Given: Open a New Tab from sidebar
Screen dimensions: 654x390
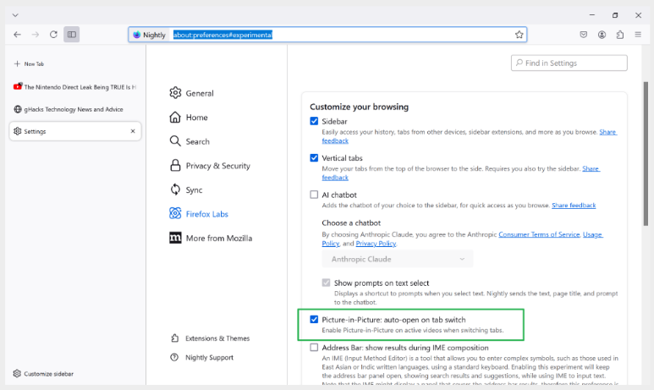Looking at the screenshot, I should (29, 63).
